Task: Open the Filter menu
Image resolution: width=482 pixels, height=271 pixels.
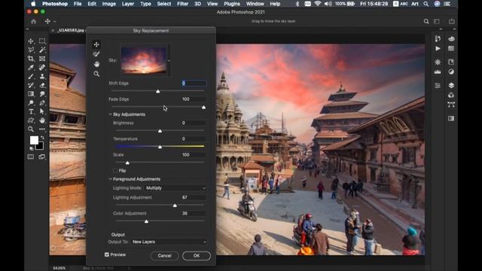Action: 182,4
